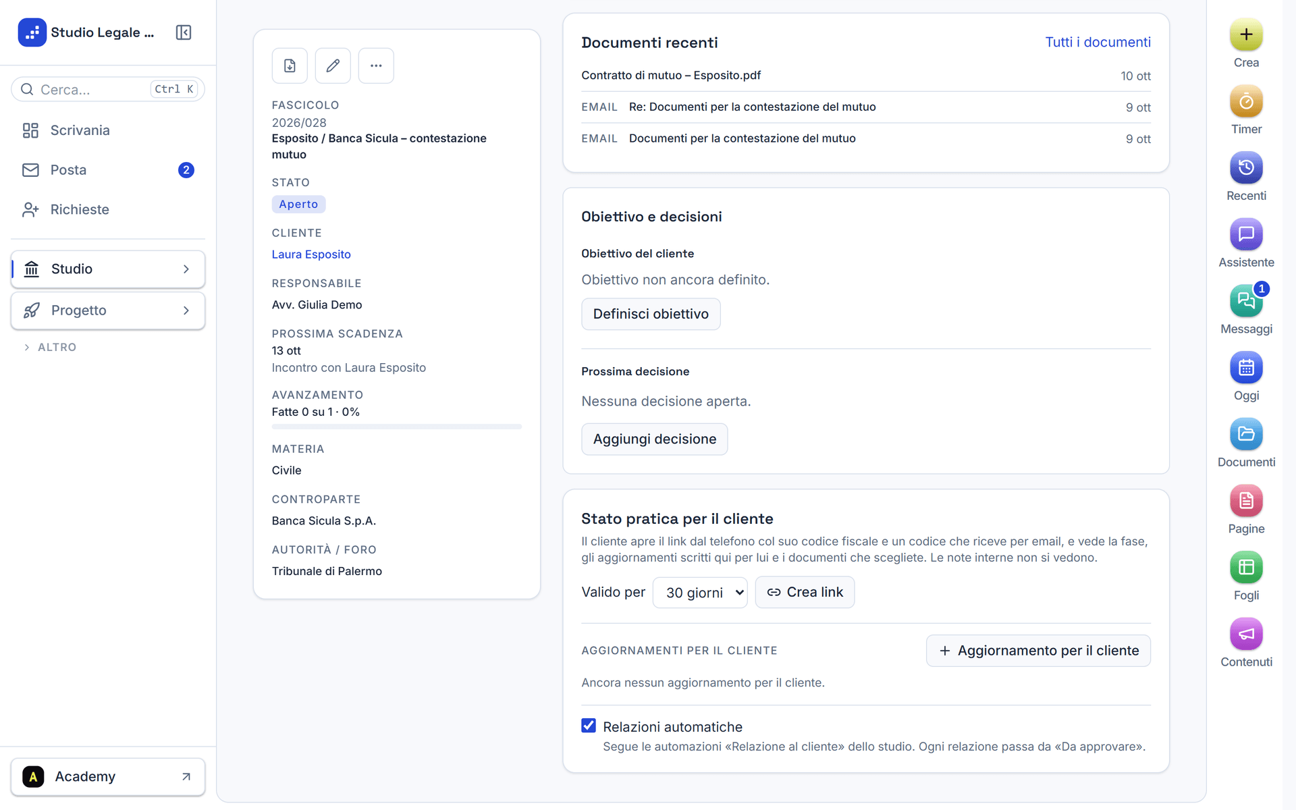
Task: Click the Avanzamento progress bar
Action: pos(397,427)
